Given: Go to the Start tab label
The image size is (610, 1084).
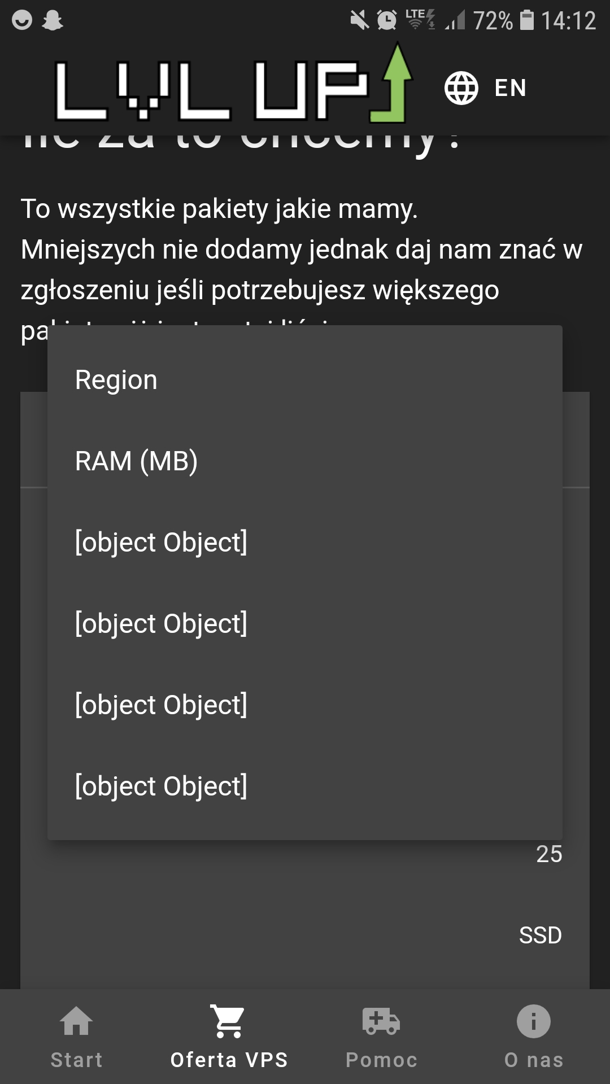Looking at the screenshot, I should (x=76, y=1060).
